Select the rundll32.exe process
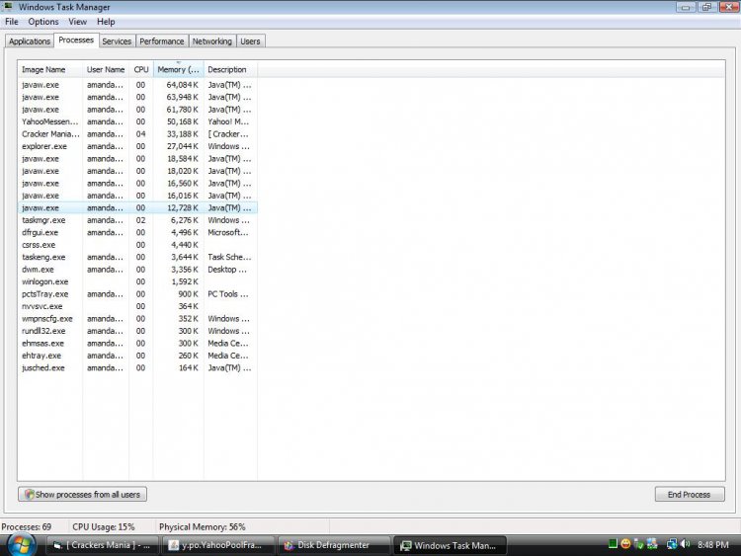Screen dimensions: 741x556 [137, 331]
